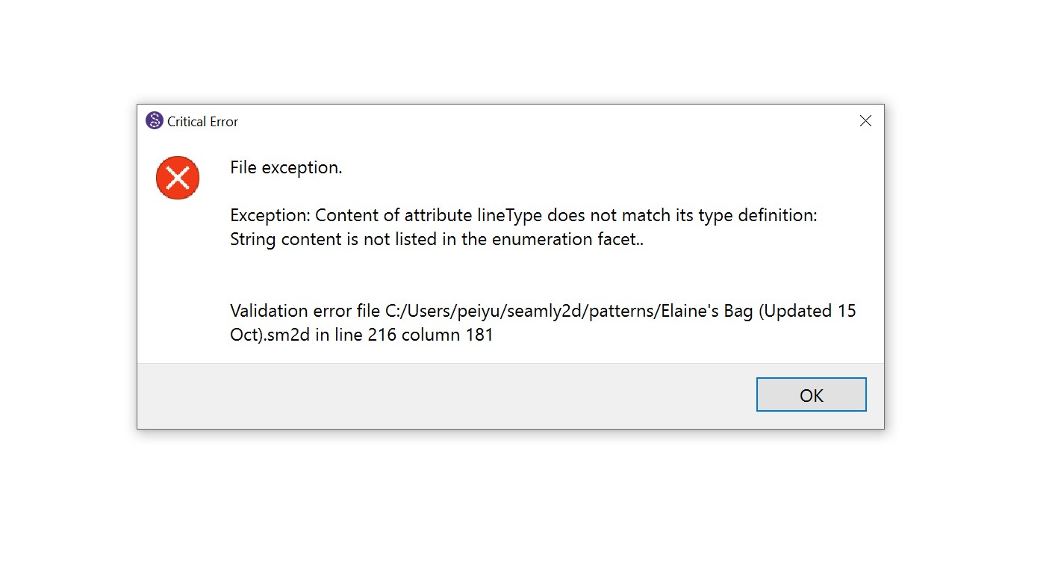
Task: Click the "Critical Error" window title
Action: [202, 122]
